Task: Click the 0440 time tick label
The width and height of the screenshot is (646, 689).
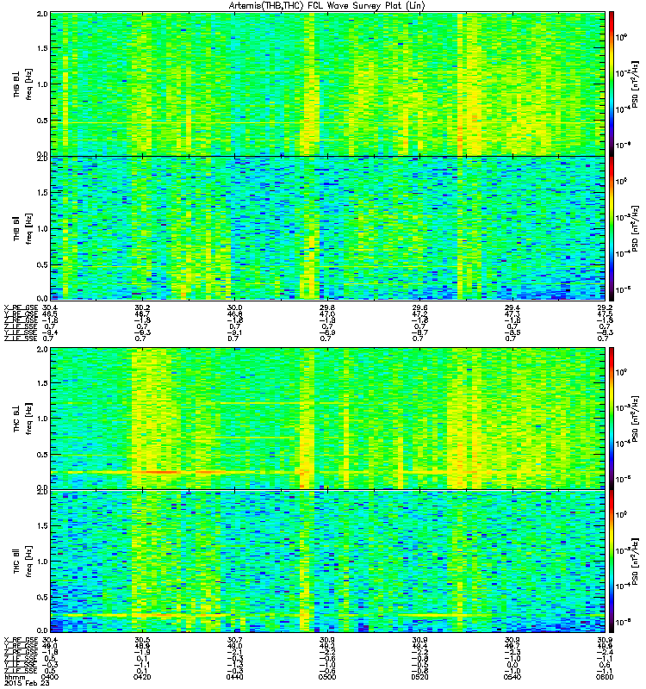Action: point(234,677)
